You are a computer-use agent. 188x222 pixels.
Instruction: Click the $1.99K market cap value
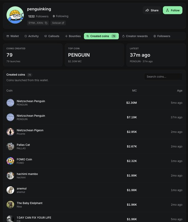[x=132, y=176]
